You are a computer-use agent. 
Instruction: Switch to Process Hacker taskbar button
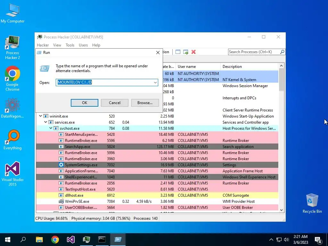coord(86,240)
